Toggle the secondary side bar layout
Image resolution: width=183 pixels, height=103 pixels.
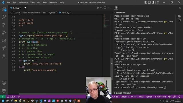(x=153, y=3)
